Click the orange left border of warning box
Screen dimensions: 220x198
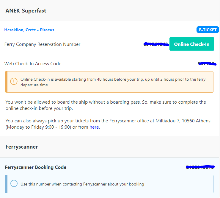[6, 82]
